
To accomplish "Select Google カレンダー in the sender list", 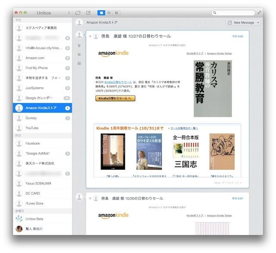I will click(40, 98).
